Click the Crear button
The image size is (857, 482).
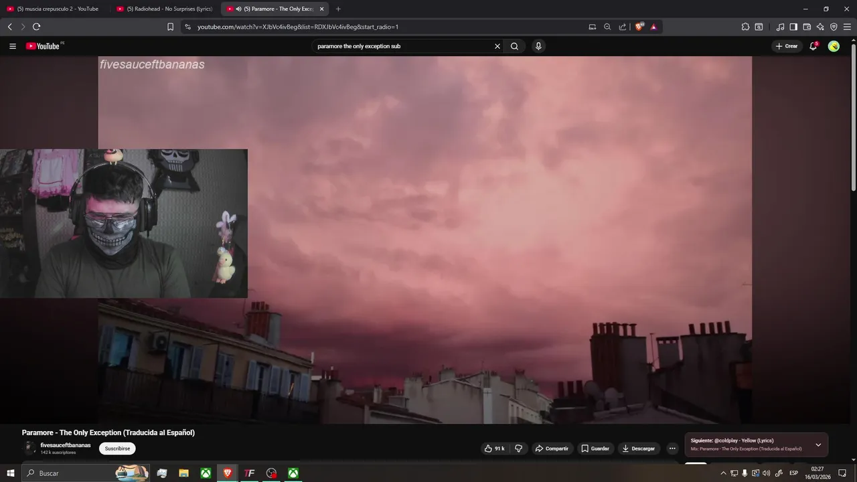pyautogui.click(x=787, y=46)
